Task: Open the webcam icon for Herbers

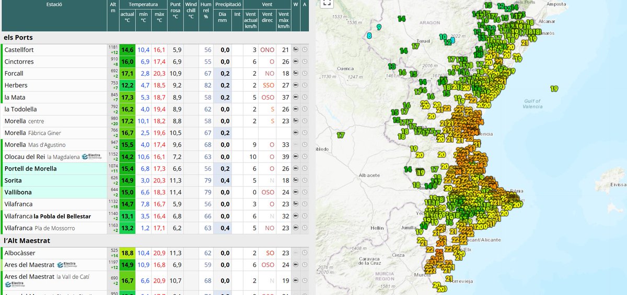Action: point(295,85)
